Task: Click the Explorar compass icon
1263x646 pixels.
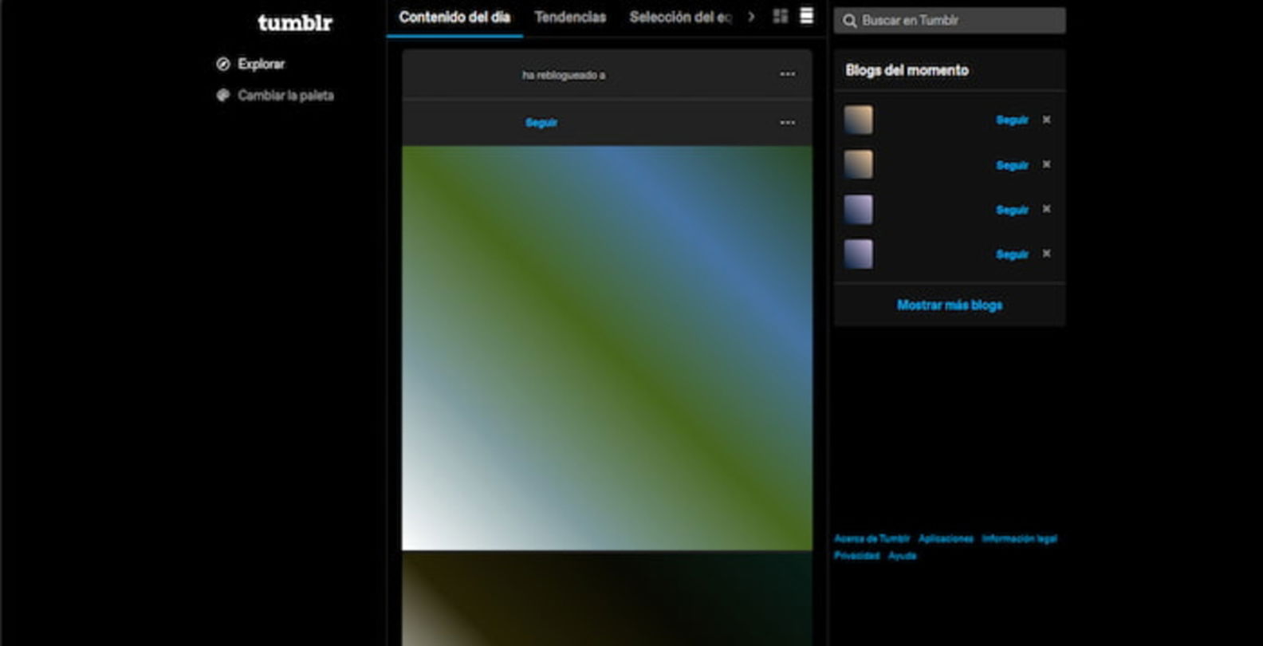Action: tap(223, 64)
